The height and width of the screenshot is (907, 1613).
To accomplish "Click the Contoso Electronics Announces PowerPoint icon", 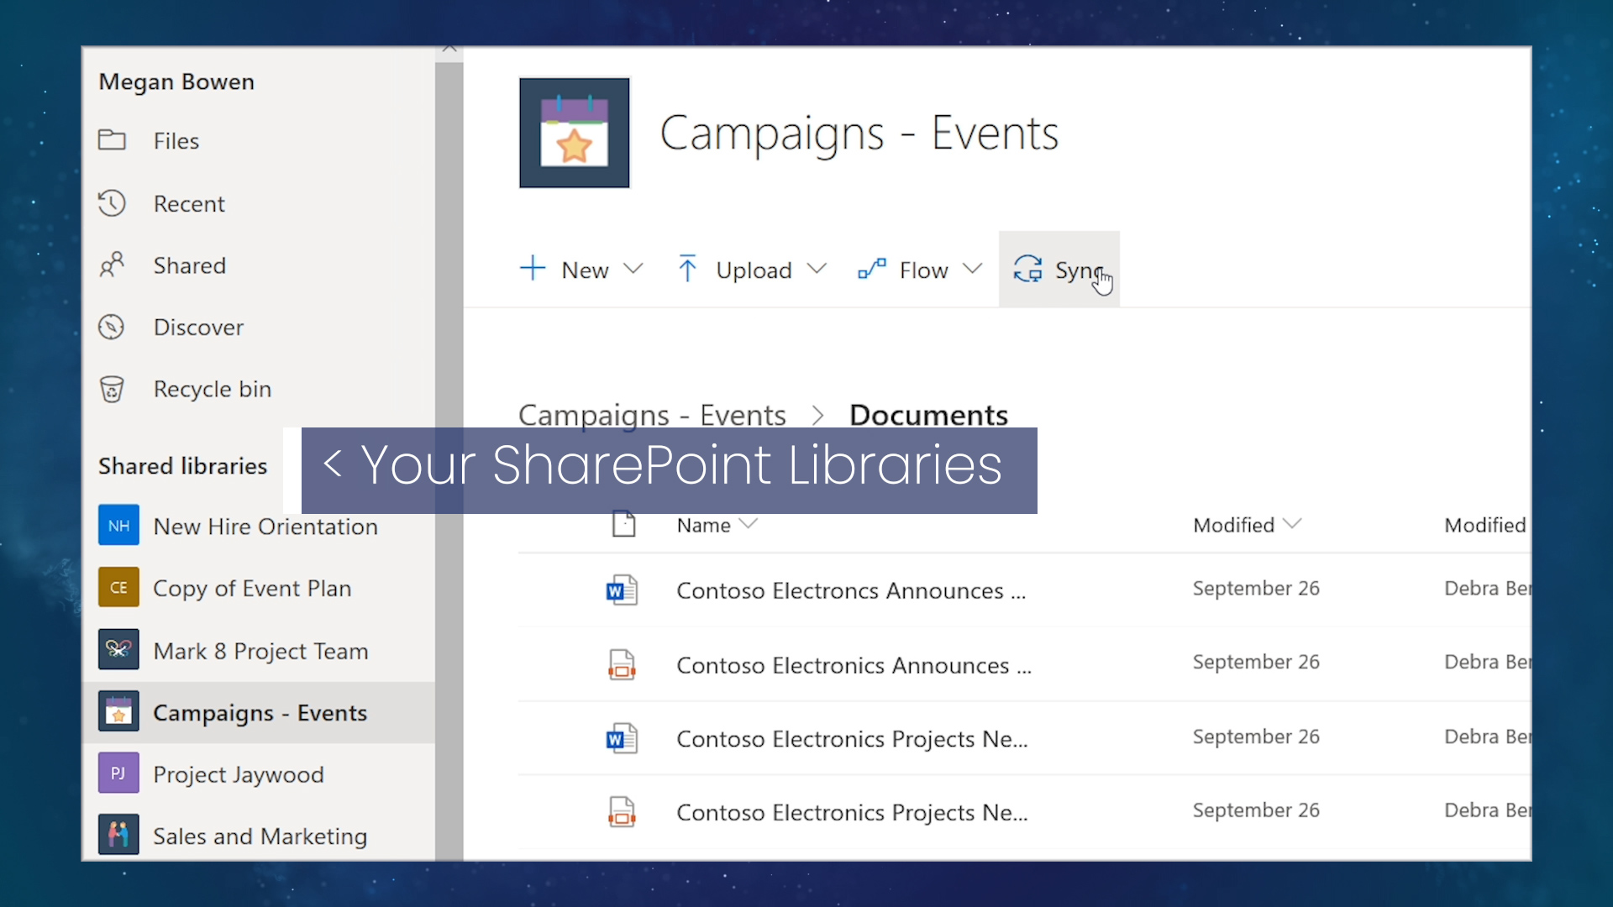I will (x=622, y=664).
